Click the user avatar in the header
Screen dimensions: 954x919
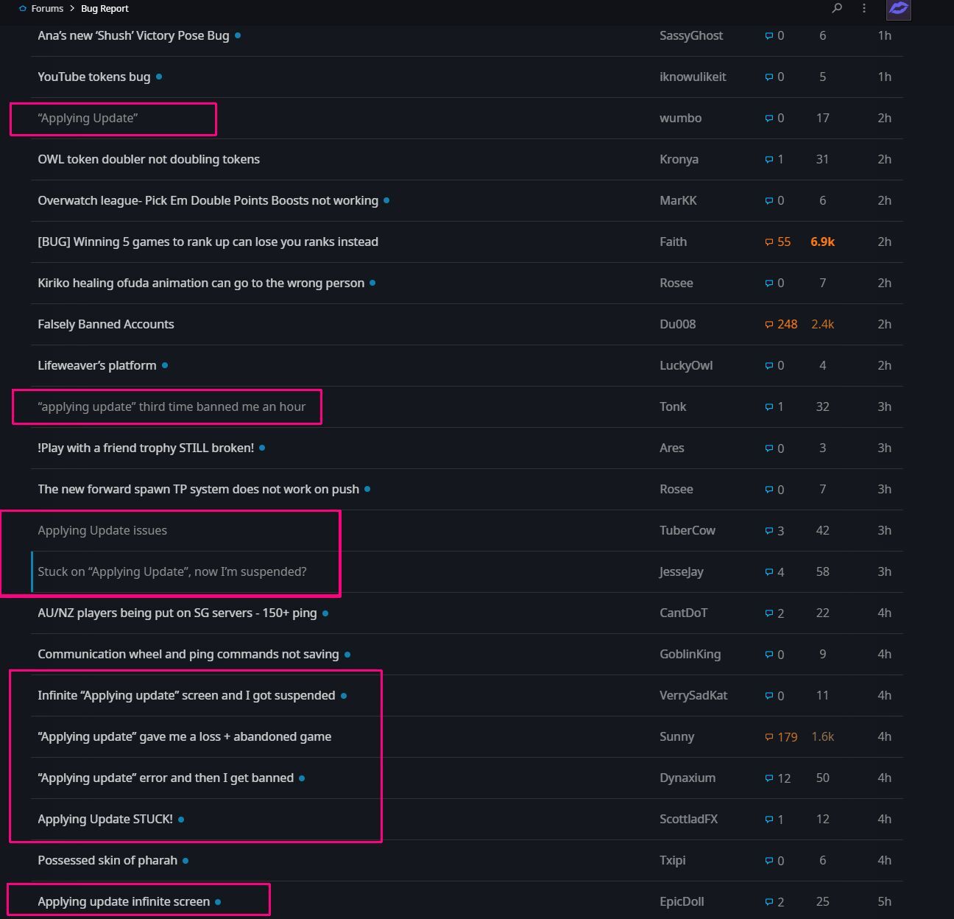[x=898, y=9]
